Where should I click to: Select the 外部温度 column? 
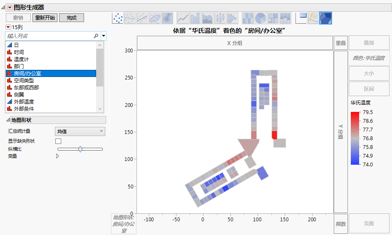51,102
